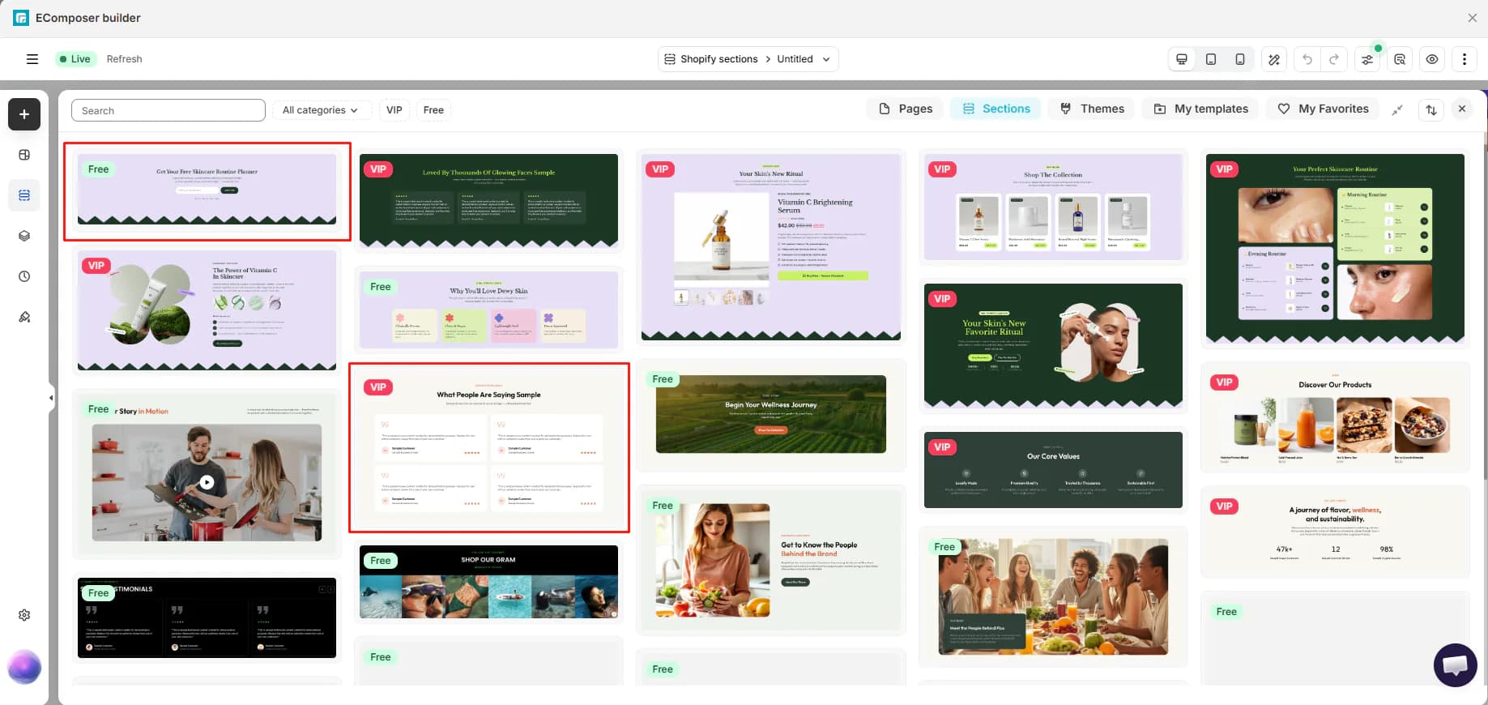Screen dimensions: 1488x705
Task: Switch to desktop preview icon
Action: click(1182, 59)
